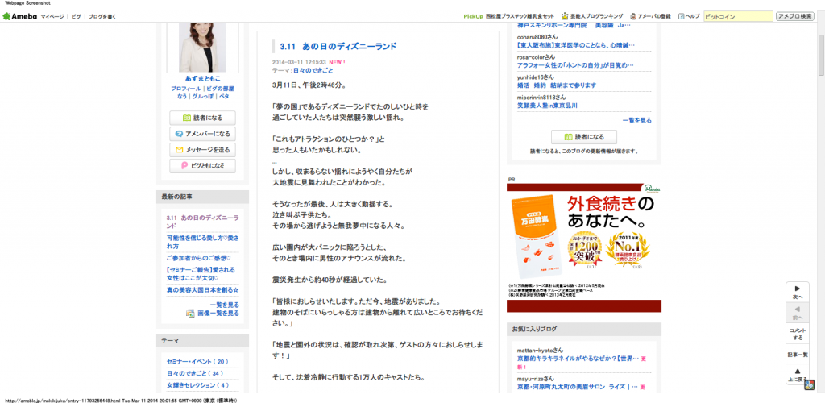Click the Ameba logo in the header
Viewport: 825px width, 403px height.
point(20,16)
